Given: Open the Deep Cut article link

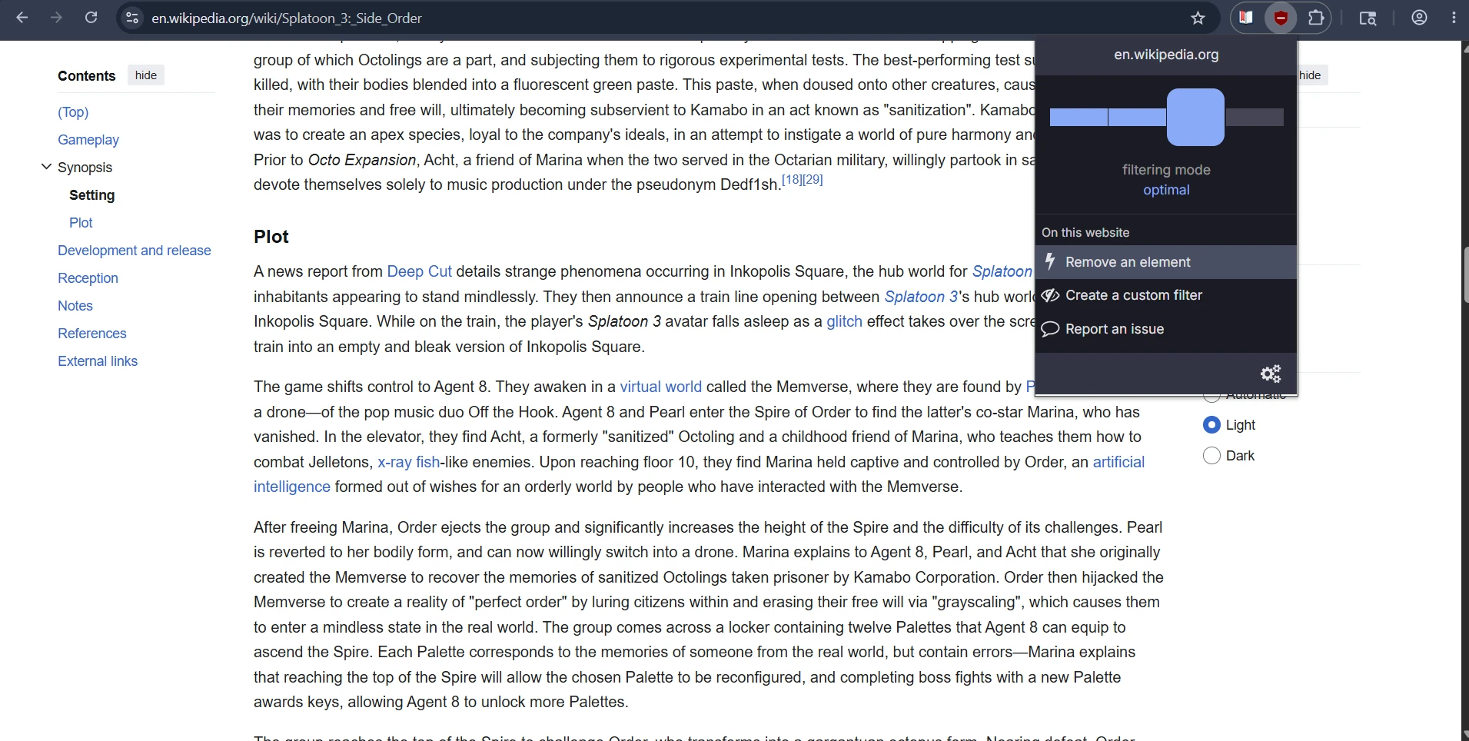Looking at the screenshot, I should tap(419, 271).
